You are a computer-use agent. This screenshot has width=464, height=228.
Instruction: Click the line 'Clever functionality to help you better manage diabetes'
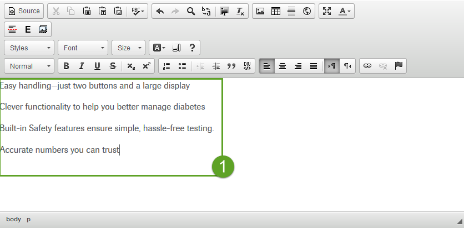[102, 107]
